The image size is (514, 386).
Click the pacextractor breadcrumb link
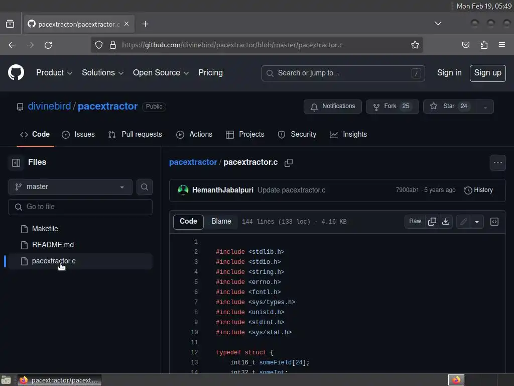[193, 162]
